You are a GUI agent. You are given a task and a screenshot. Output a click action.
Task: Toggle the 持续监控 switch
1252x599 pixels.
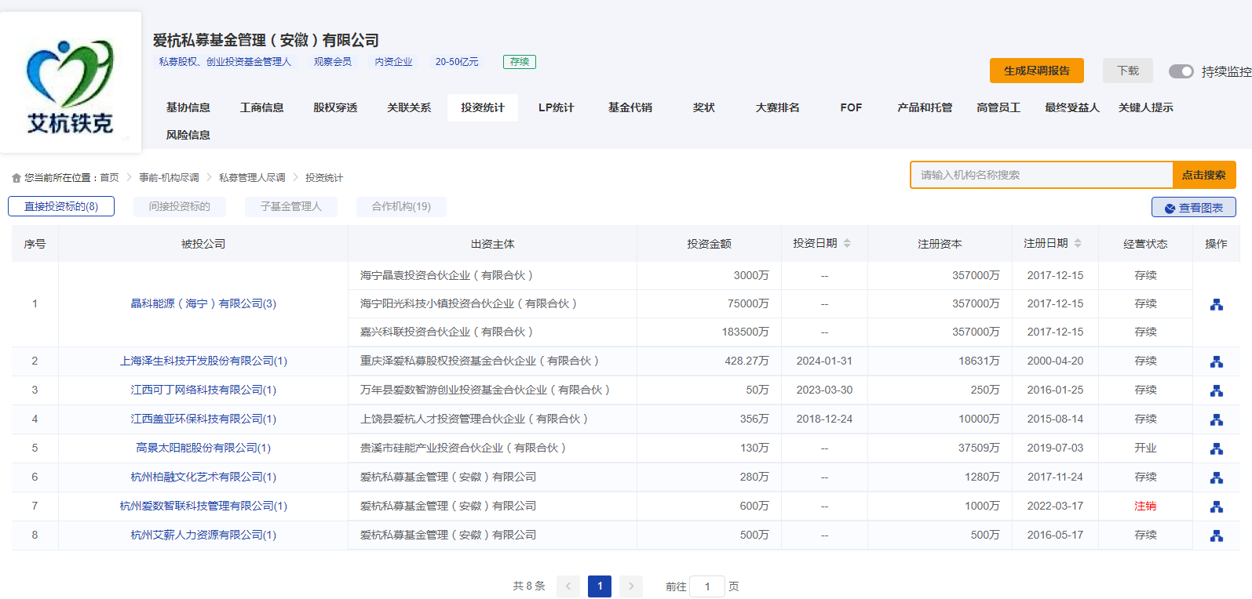1181,71
